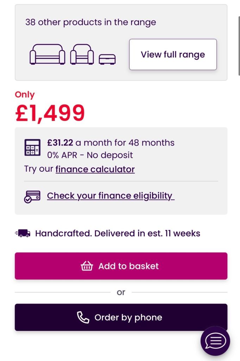Click the telephone handset icon
Image resolution: width=240 pixels, height=361 pixels.
(x=83, y=317)
